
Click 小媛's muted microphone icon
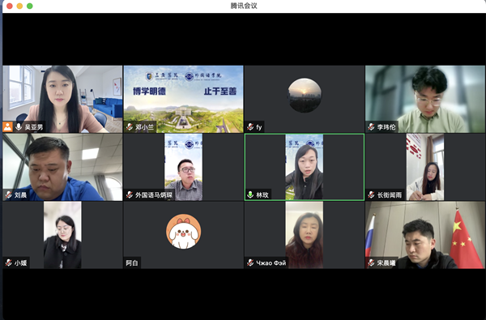[8, 262]
